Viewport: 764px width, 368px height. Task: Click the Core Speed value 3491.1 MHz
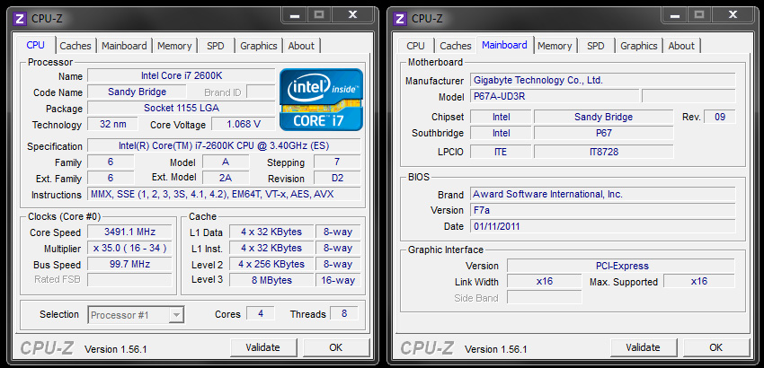[x=129, y=232]
